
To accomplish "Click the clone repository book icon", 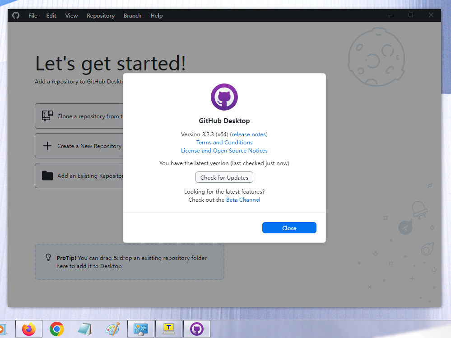I will 47,116.
